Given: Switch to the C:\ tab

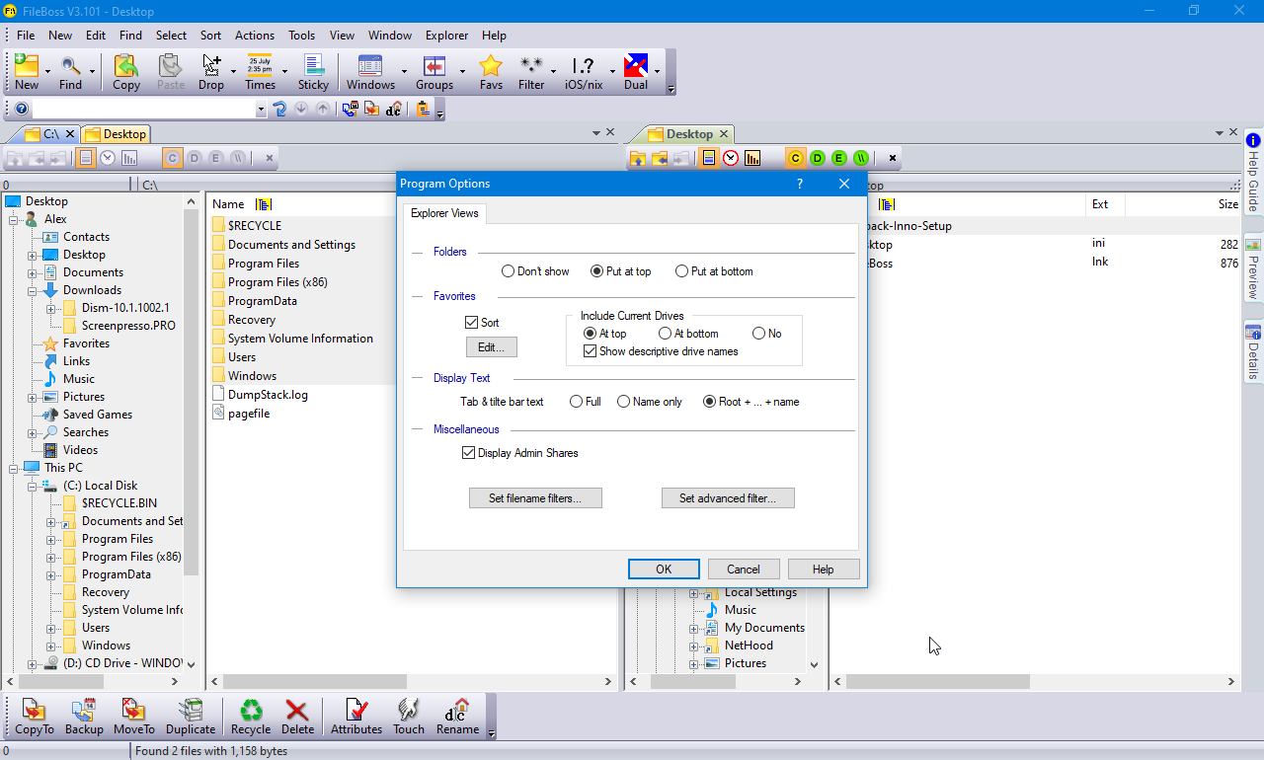Looking at the screenshot, I should [x=42, y=134].
